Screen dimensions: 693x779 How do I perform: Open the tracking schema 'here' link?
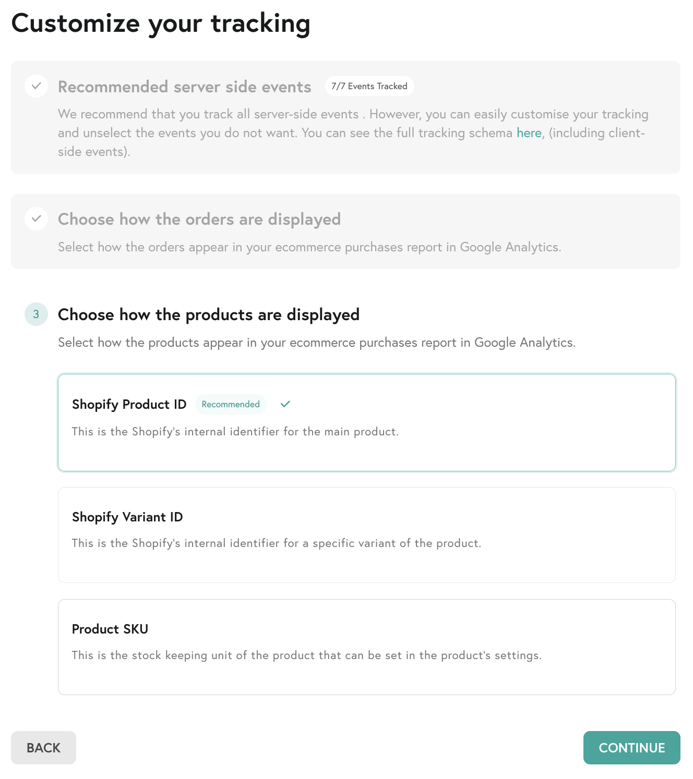click(x=529, y=133)
